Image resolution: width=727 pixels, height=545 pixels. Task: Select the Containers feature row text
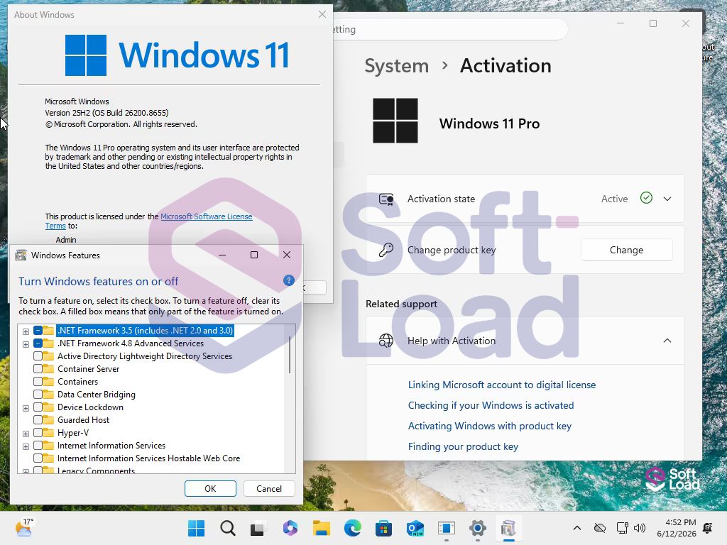point(77,381)
